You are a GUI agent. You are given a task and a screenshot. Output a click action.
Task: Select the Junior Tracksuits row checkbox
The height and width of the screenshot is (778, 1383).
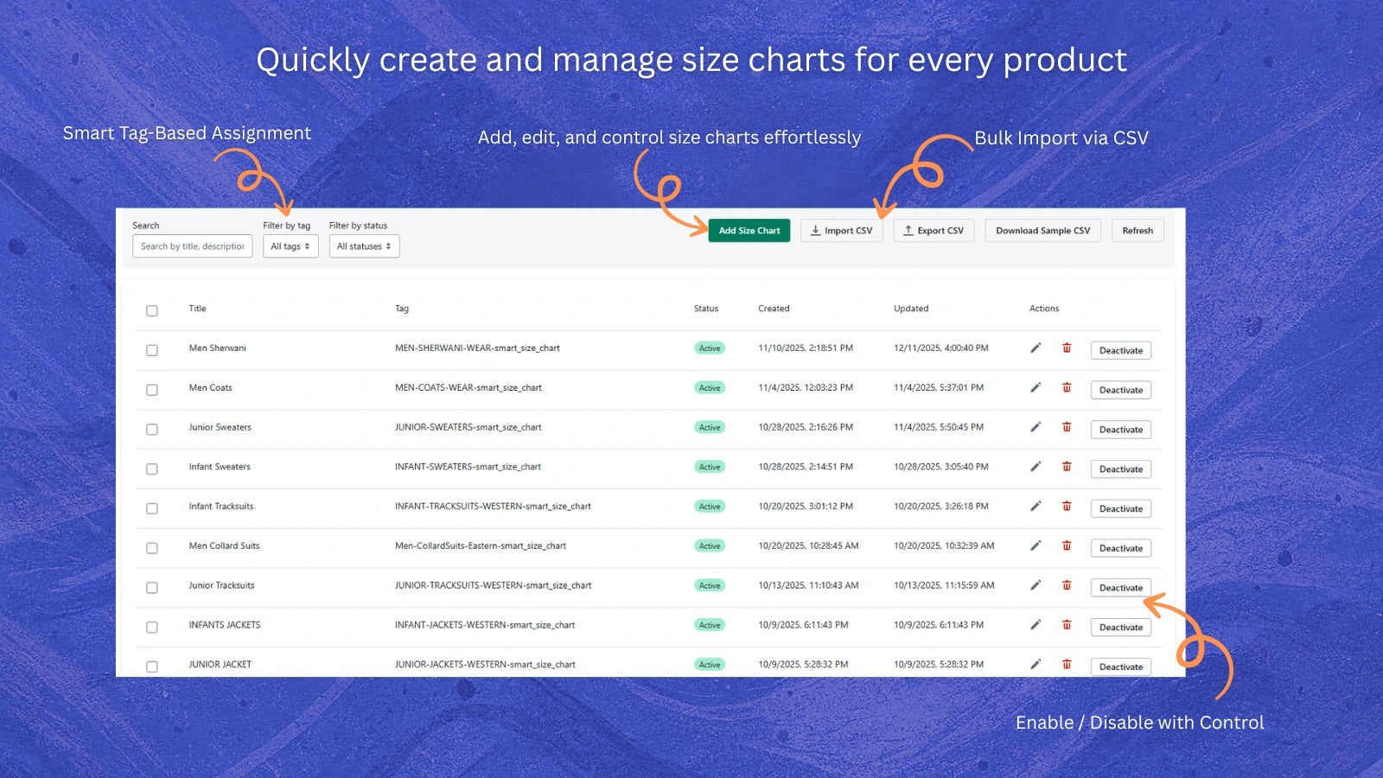point(152,588)
